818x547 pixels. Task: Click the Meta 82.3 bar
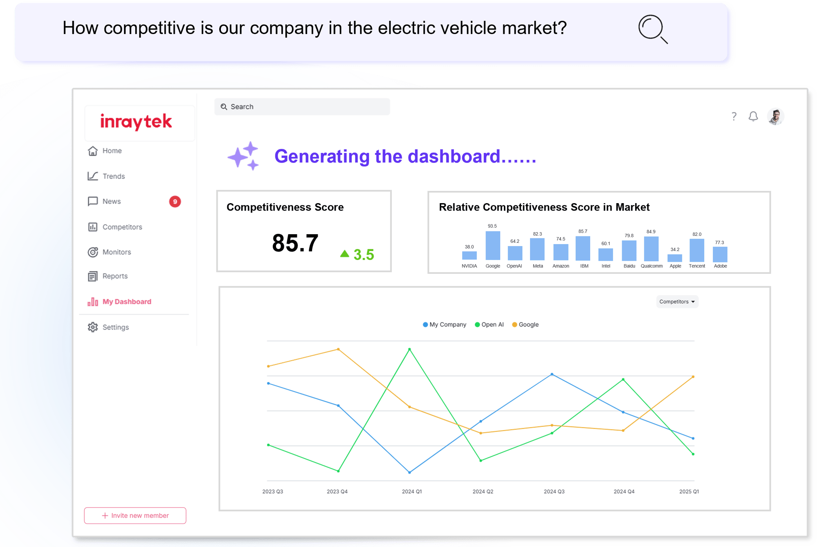coord(537,249)
